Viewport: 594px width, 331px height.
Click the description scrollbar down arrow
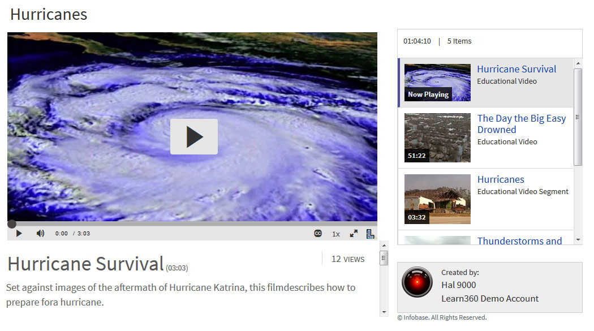[x=384, y=312]
